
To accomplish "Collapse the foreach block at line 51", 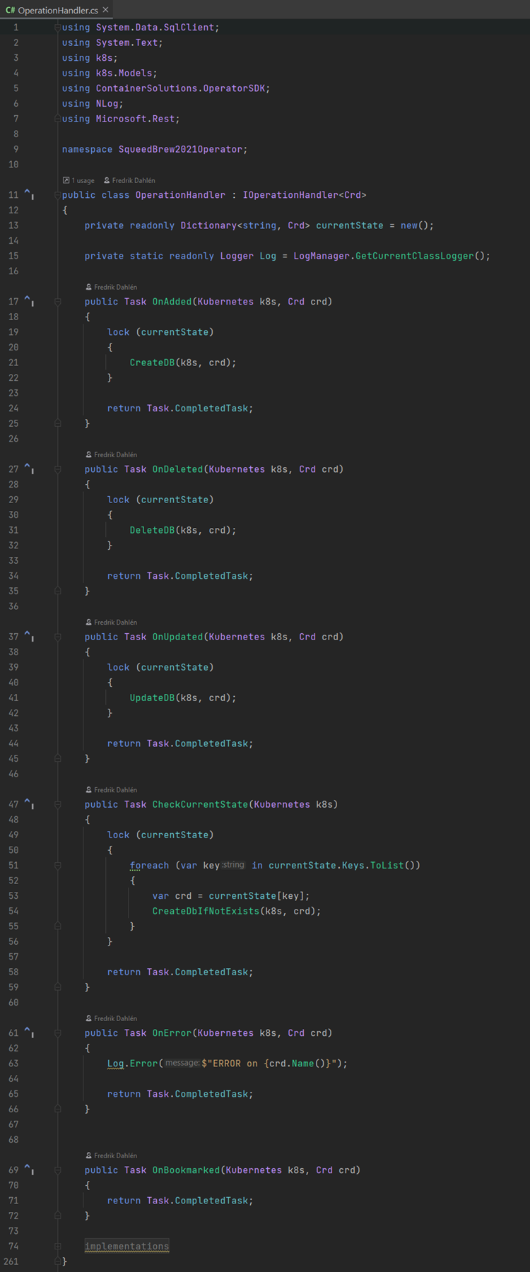I will coord(58,865).
